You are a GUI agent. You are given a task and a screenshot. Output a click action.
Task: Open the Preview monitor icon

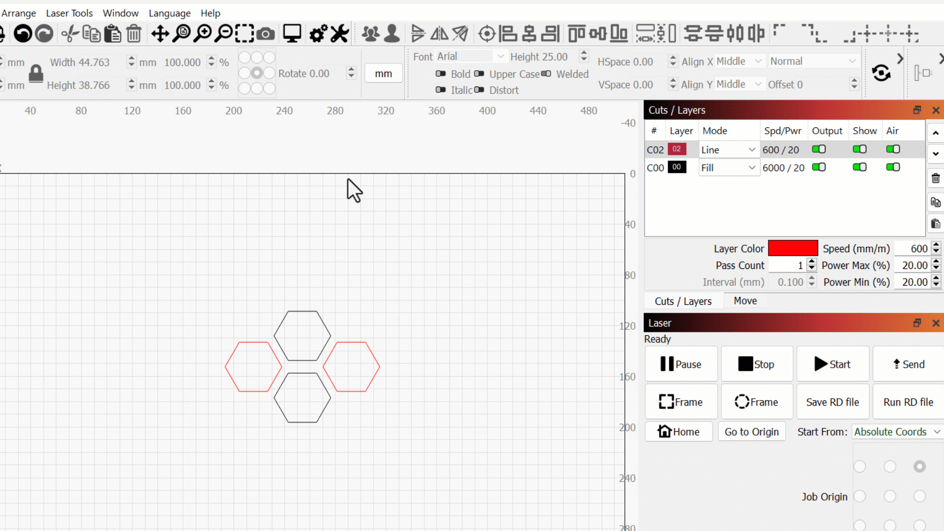(292, 34)
